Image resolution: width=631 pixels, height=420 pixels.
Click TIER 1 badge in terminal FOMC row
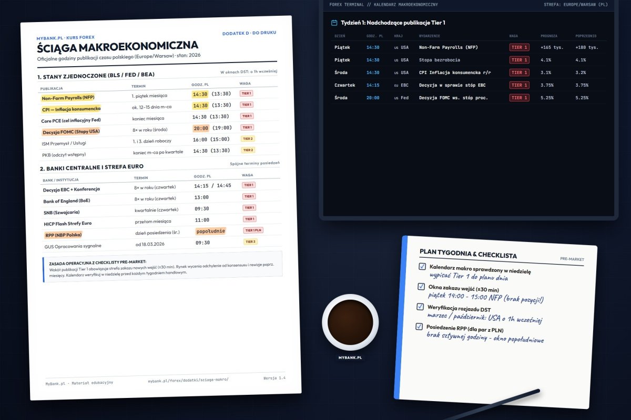[x=519, y=98]
